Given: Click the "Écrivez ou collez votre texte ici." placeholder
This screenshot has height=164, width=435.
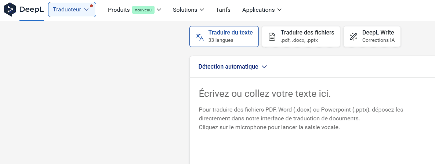Looking at the screenshot, I should pos(265,94).
